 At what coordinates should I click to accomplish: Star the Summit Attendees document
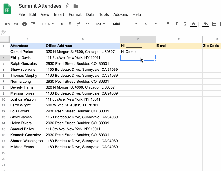tap(68, 6)
